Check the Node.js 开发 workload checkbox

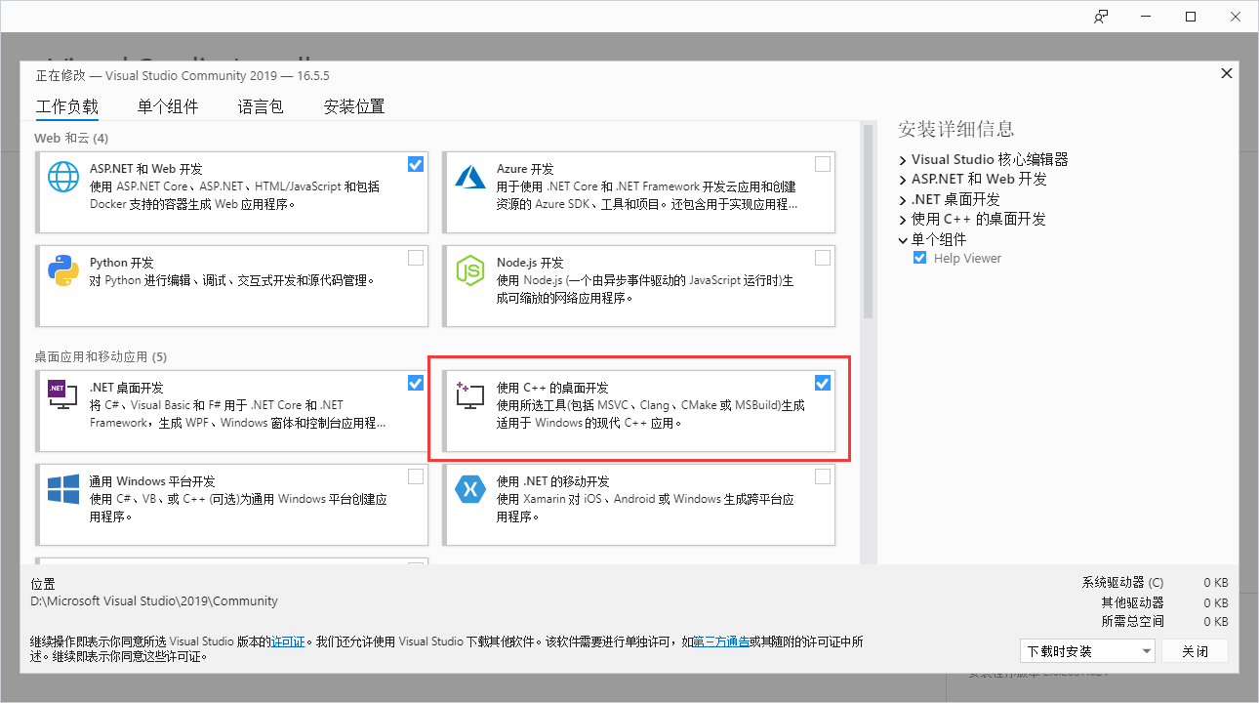pyautogui.click(x=823, y=258)
